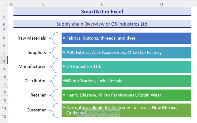Click the 'Milano Traders, Jack Lifestyle' box
Image resolution: width=197 pixels, height=123 pixels.
click(126, 81)
